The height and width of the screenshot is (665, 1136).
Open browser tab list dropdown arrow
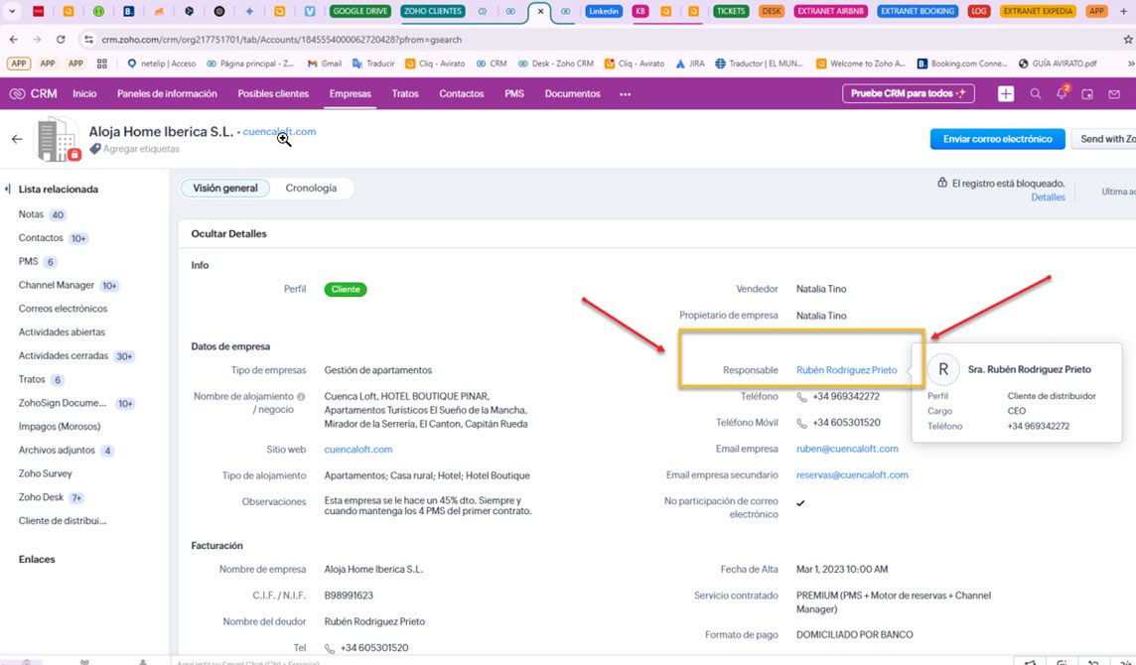pyautogui.click(x=12, y=11)
